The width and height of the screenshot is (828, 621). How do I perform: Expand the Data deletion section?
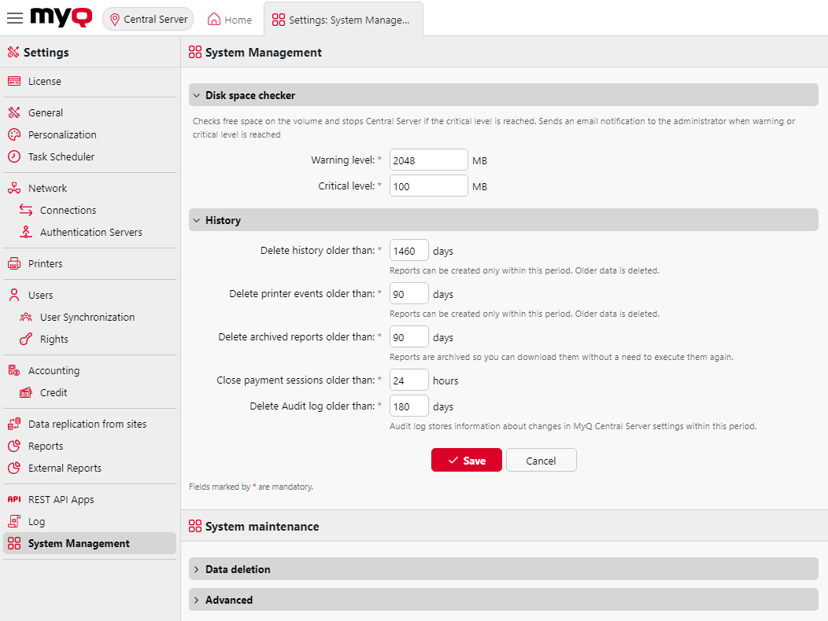[x=196, y=568]
